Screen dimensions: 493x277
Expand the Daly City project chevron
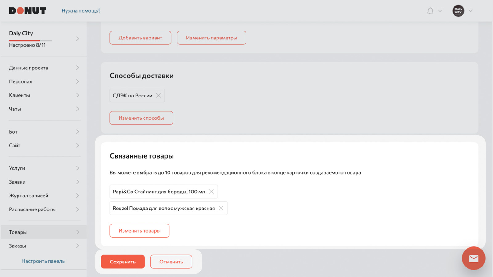point(78,39)
